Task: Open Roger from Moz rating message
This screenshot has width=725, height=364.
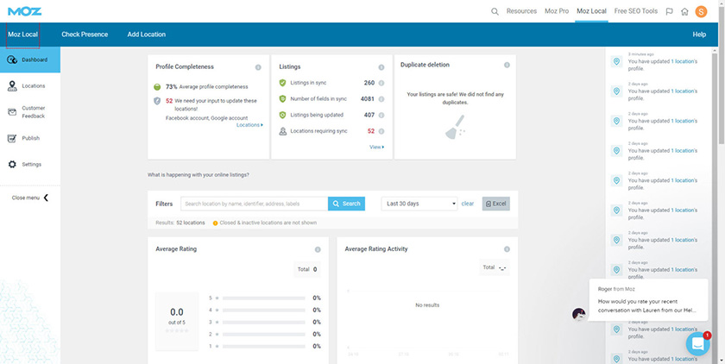Action: click(x=648, y=300)
